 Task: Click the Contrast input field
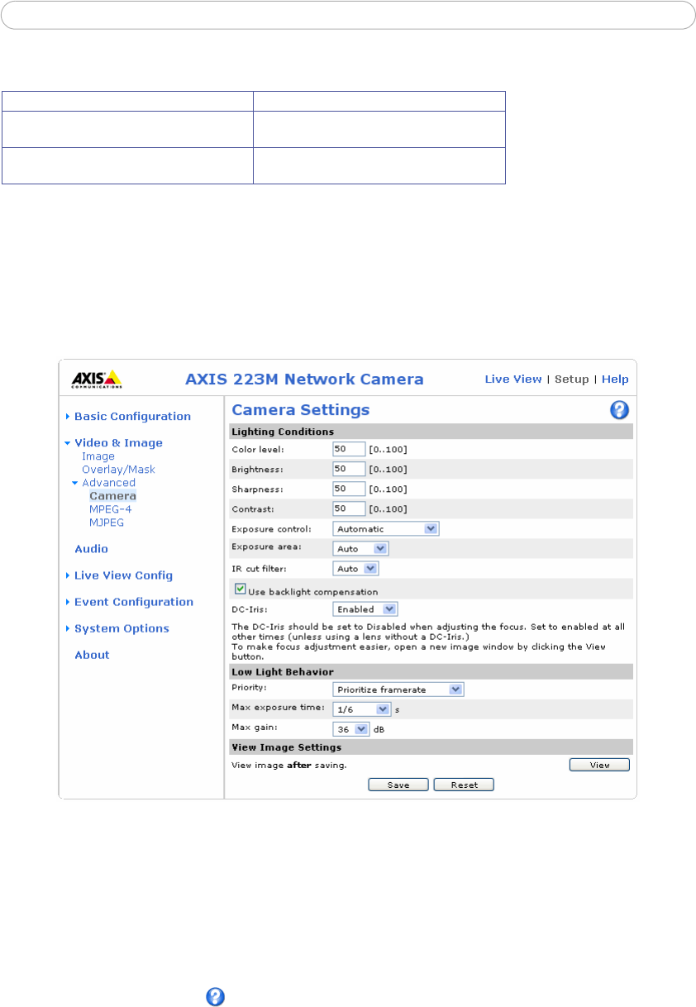(349, 508)
